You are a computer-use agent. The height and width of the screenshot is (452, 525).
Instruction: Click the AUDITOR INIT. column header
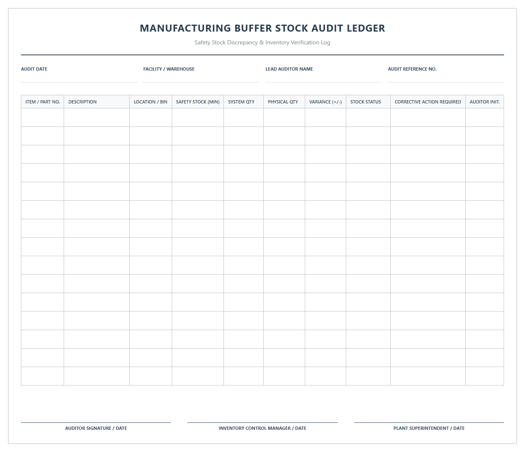[x=485, y=102]
